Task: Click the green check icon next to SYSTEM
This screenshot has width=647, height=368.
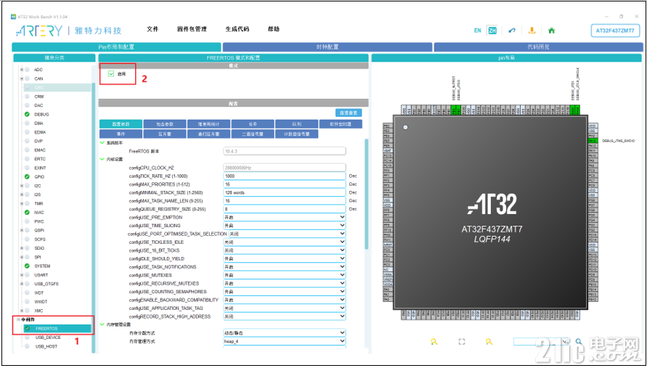Action: pyautogui.click(x=27, y=266)
